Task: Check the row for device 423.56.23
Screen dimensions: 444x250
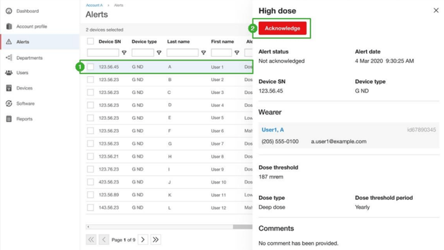Action: tap(90, 182)
